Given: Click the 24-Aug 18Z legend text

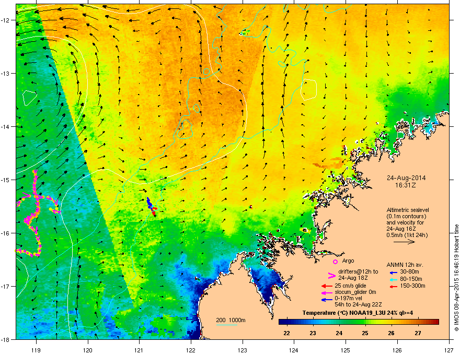Looking at the screenshot, I should click(x=352, y=278).
